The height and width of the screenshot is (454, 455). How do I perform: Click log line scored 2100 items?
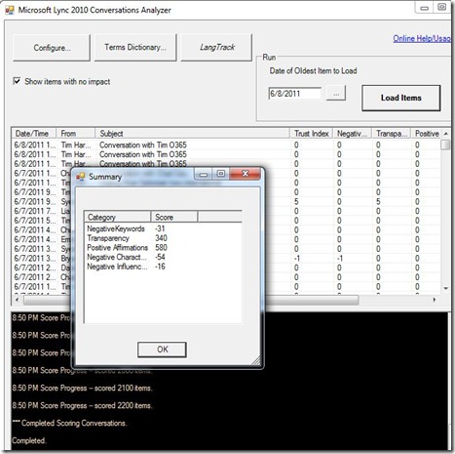pyautogui.click(x=82, y=388)
